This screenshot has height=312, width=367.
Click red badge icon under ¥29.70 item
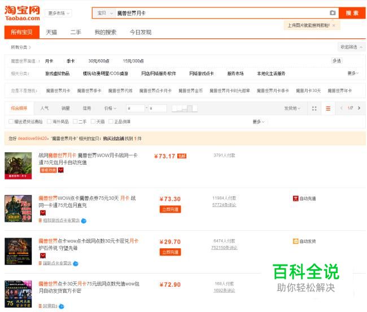click(43, 256)
